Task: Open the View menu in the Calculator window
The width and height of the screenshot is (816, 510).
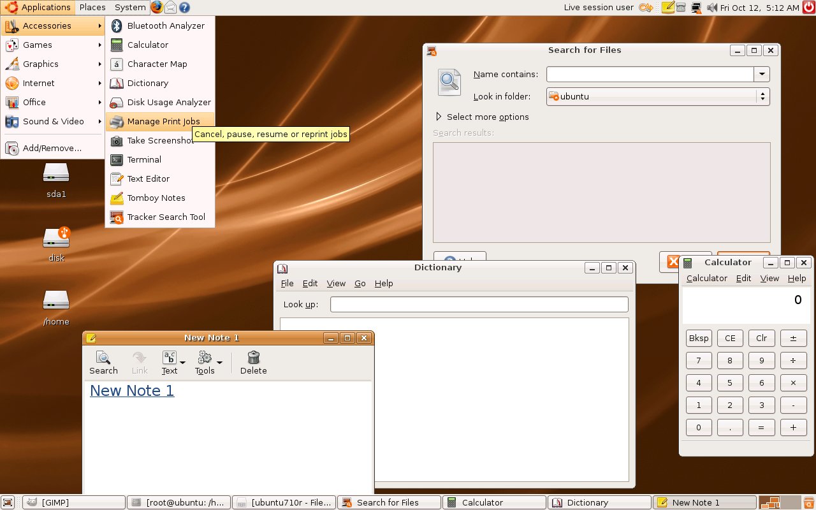Action: [769, 278]
